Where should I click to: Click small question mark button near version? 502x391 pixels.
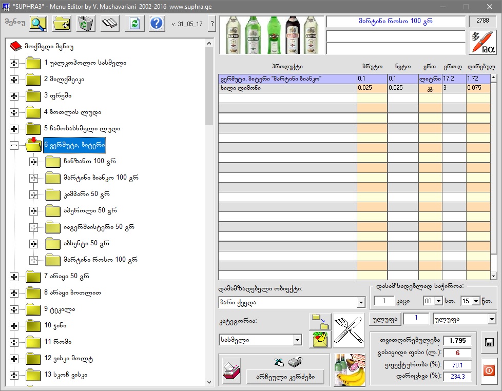(x=212, y=24)
